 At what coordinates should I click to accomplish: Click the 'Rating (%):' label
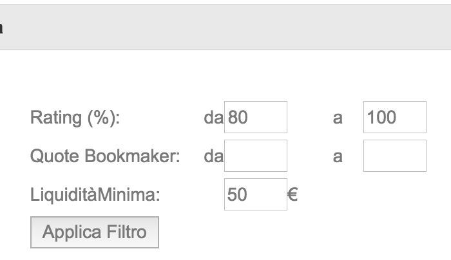coord(75,118)
